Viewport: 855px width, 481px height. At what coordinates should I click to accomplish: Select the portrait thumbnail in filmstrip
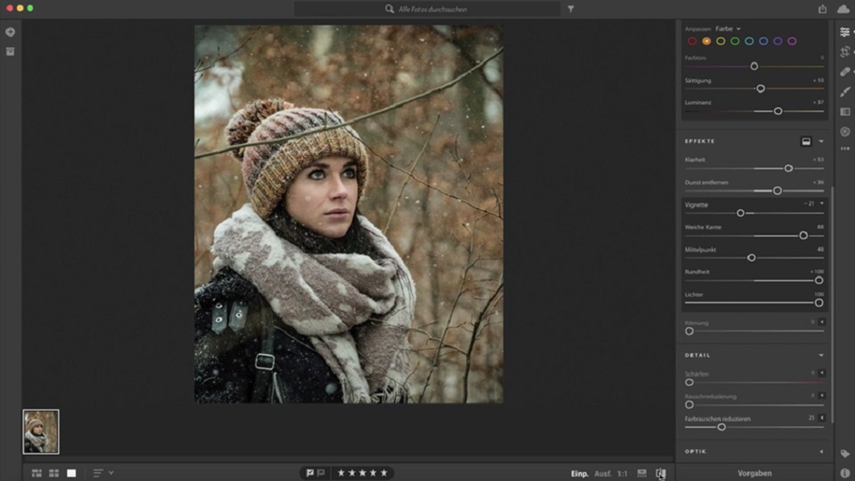(41, 432)
